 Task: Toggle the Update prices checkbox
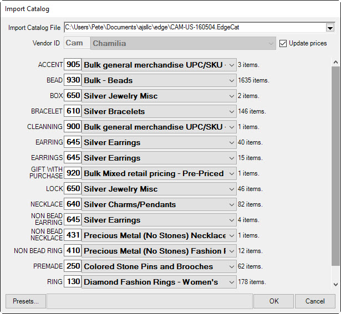click(283, 43)
